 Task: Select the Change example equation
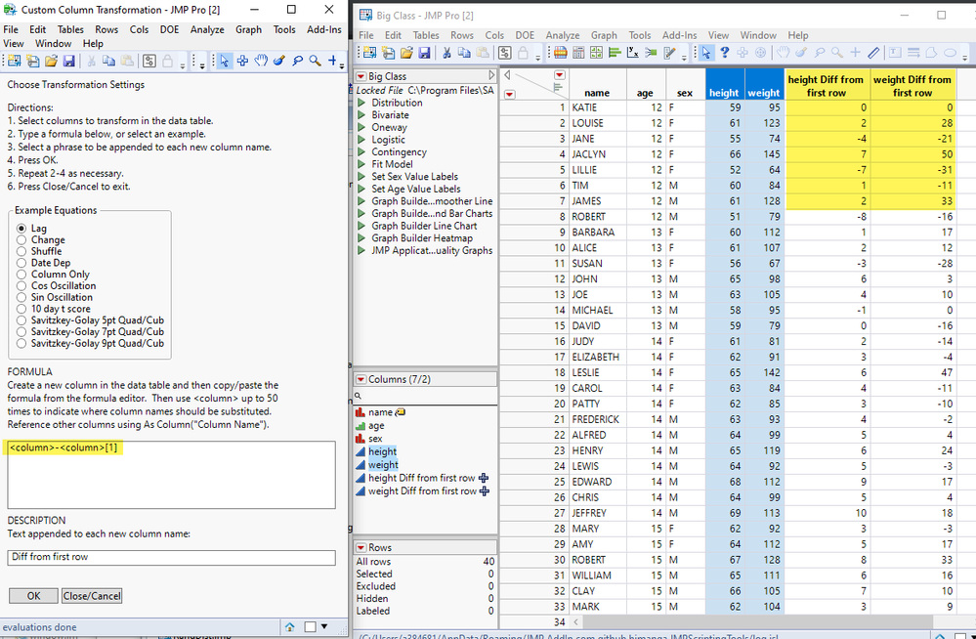click(22, 240)
